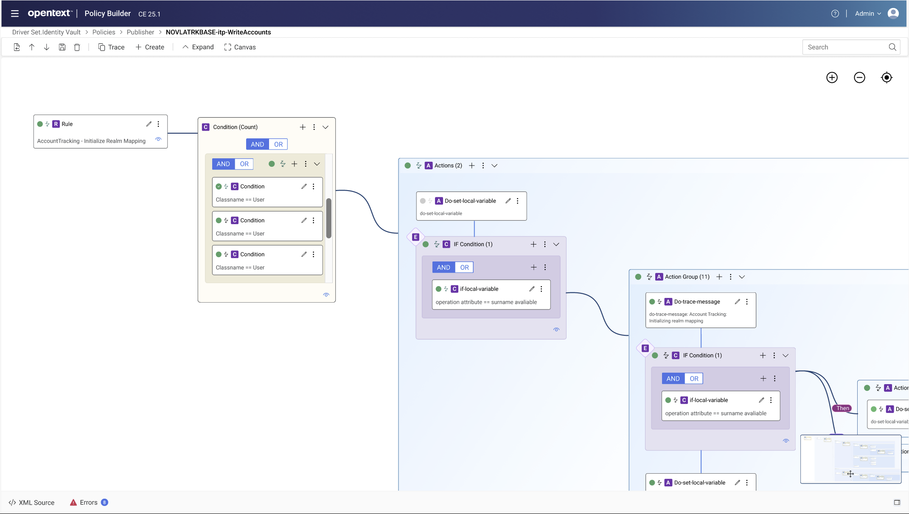Switch IF Condition (1) to OR logic

pos(464,267)
